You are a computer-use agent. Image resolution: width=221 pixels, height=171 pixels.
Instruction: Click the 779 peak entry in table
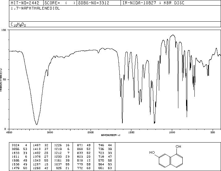tap(84, 164)
